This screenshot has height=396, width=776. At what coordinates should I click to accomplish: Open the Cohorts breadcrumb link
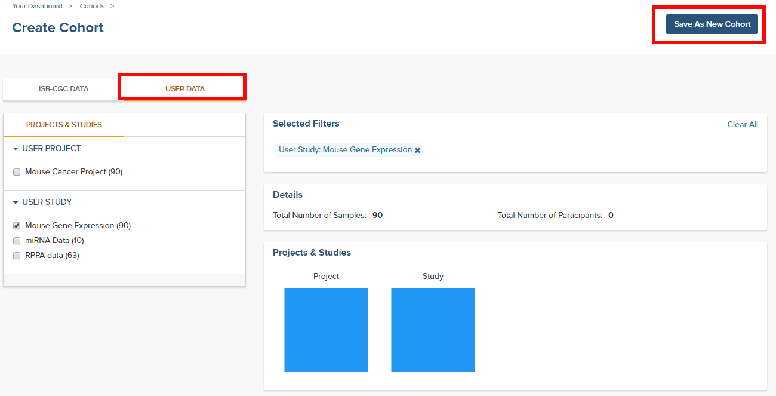pyautogui.click(x=92, y=6)
